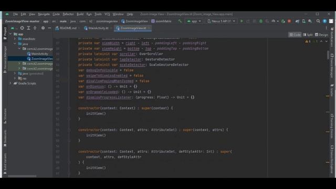
Task: Click the zoomMatrix breadcrumb in navigation bar
Action: coord(161,21)
